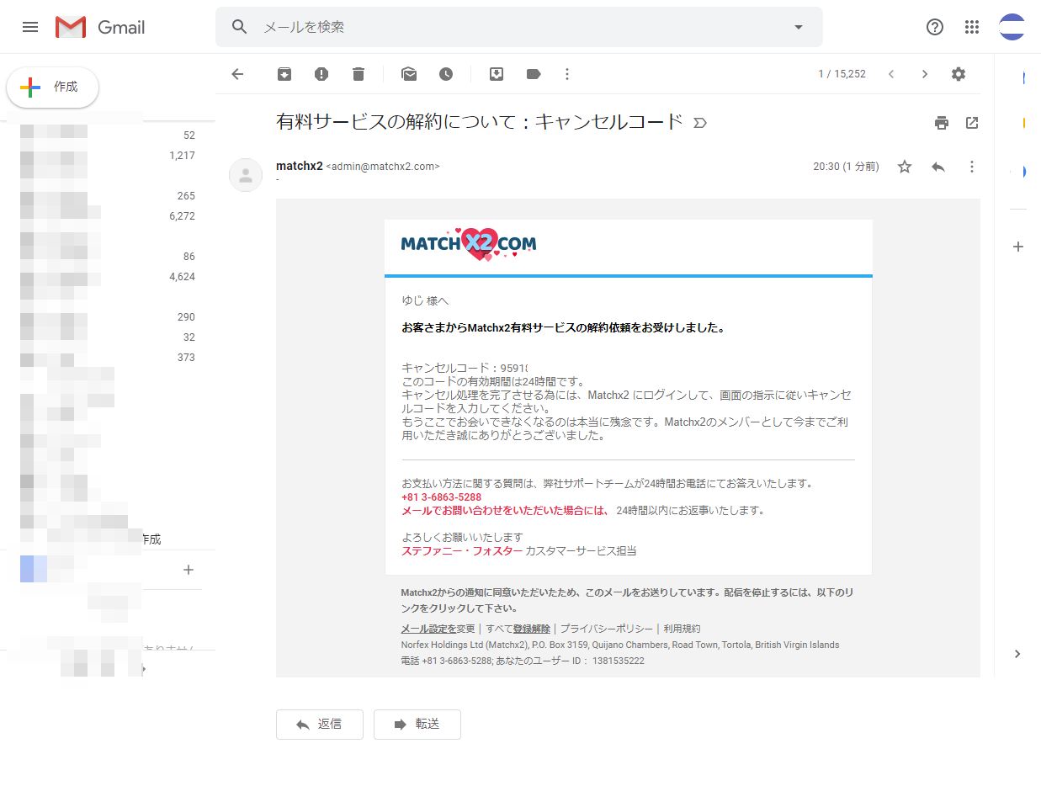
Task: Open プライバシーポリシー link
Action: point(607,629)
